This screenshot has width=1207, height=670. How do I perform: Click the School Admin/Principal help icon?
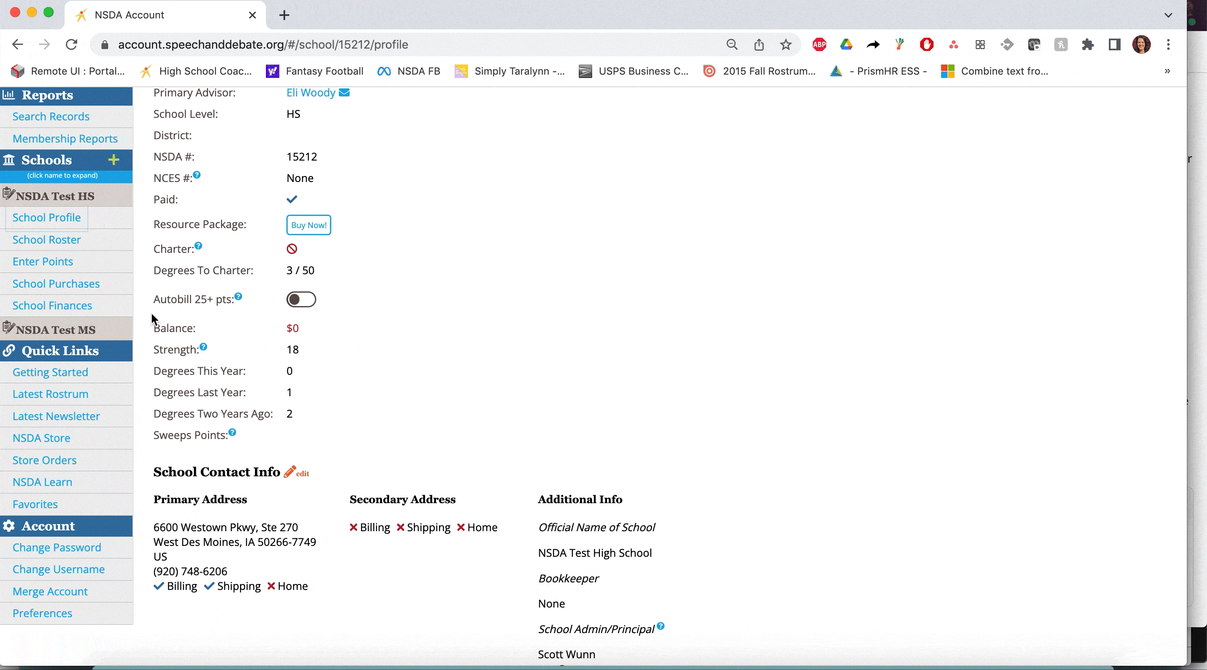click(660, 626)
